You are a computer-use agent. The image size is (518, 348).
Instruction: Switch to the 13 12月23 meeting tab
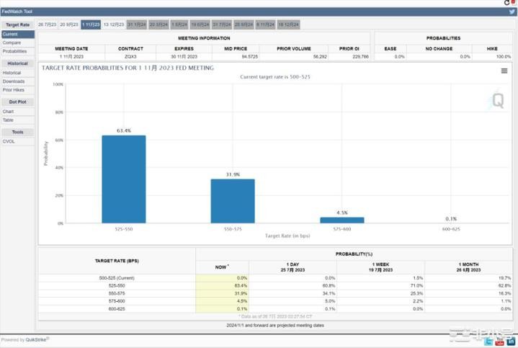(114, 24)
